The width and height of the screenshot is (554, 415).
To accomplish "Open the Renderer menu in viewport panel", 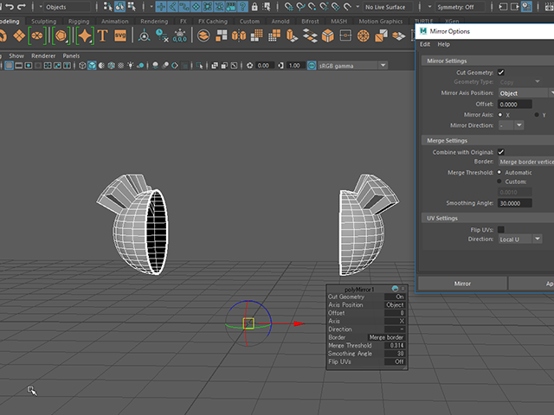I will click(43, 55).
